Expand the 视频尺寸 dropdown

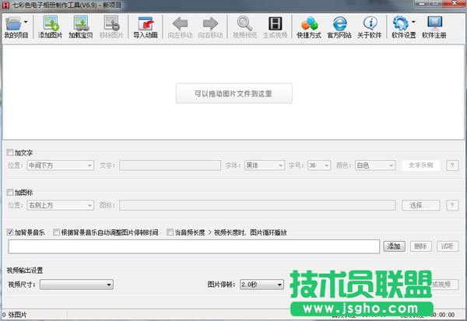tap(76, 284)
